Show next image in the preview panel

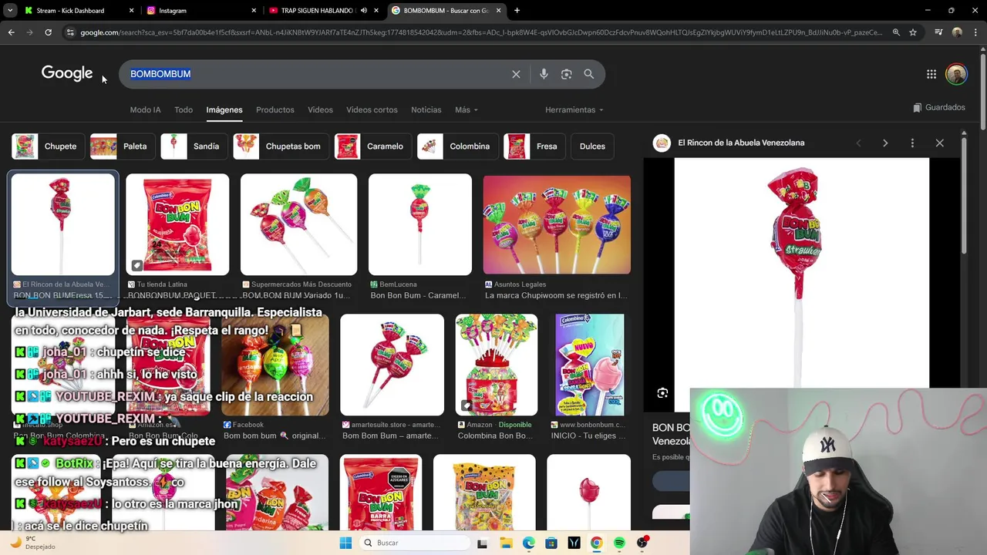click(885, 143)
